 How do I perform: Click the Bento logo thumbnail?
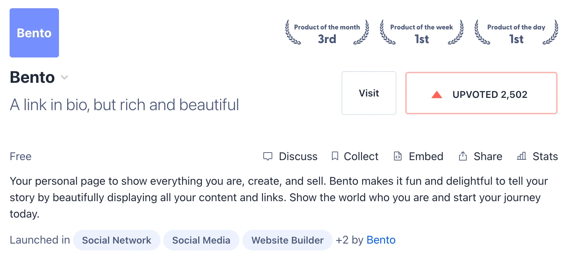pyautogui.click(x=34, y=33)
